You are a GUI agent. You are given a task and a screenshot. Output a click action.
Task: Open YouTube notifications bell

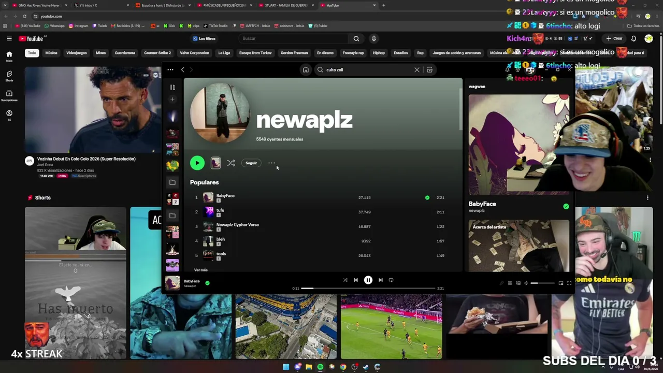633,38
